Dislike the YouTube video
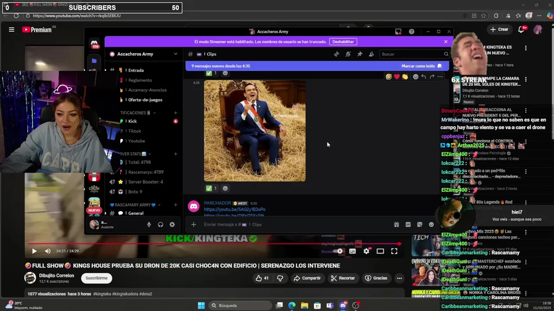Image resolution: width=554 pixels, height=311 pixels. [280, 278]
